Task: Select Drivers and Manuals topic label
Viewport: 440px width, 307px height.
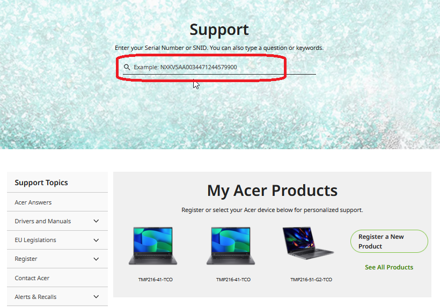Action: pos(42,221)
